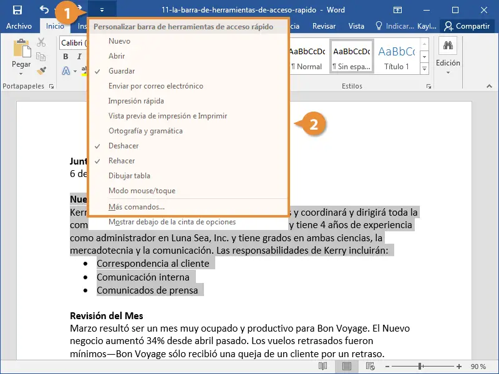Apply the Título 1 style

point(396,57)
